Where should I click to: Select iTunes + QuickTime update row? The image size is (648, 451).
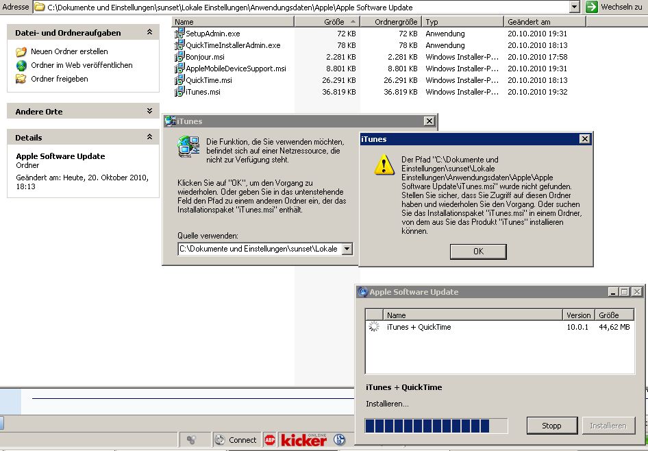pyautogui.click(x=499, y=326)
